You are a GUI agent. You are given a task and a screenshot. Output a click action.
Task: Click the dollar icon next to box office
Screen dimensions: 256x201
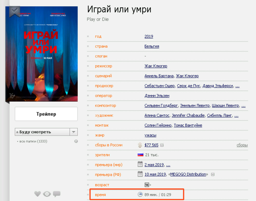[140, 145]
